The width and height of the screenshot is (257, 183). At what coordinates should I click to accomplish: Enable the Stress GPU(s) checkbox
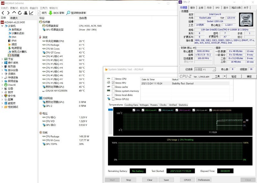point(113,99)
